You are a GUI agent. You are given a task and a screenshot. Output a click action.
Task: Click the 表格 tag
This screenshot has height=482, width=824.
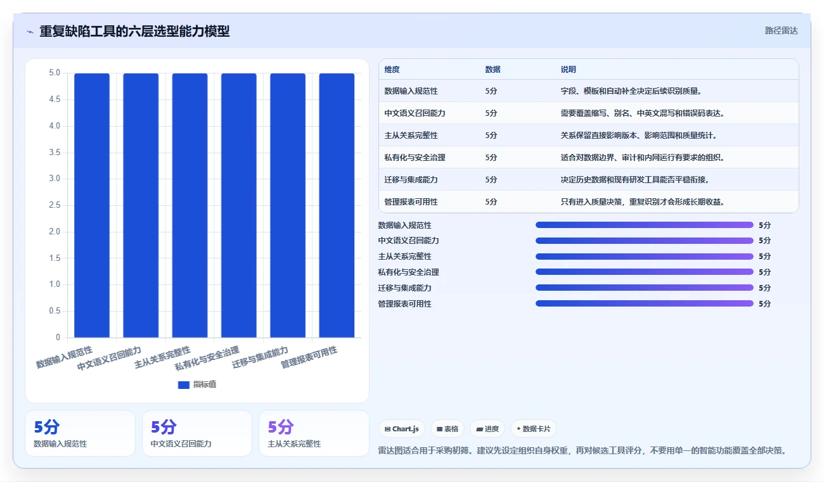pyautogui.click(x=447, y=429)
